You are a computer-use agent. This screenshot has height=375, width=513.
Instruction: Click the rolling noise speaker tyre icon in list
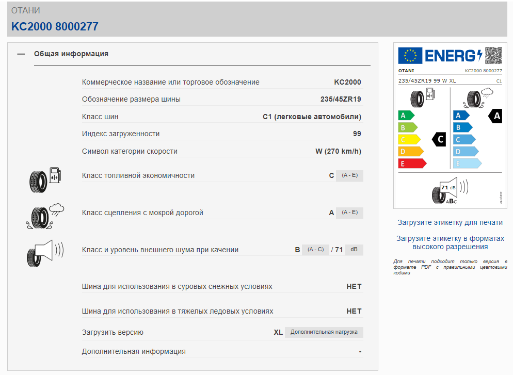point(45,253)
